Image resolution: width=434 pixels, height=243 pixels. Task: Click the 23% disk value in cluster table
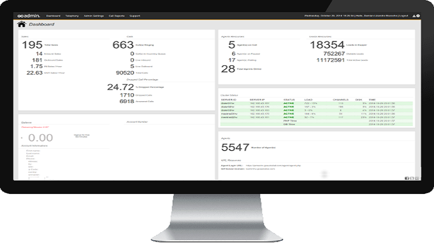(x=364, y=118)
